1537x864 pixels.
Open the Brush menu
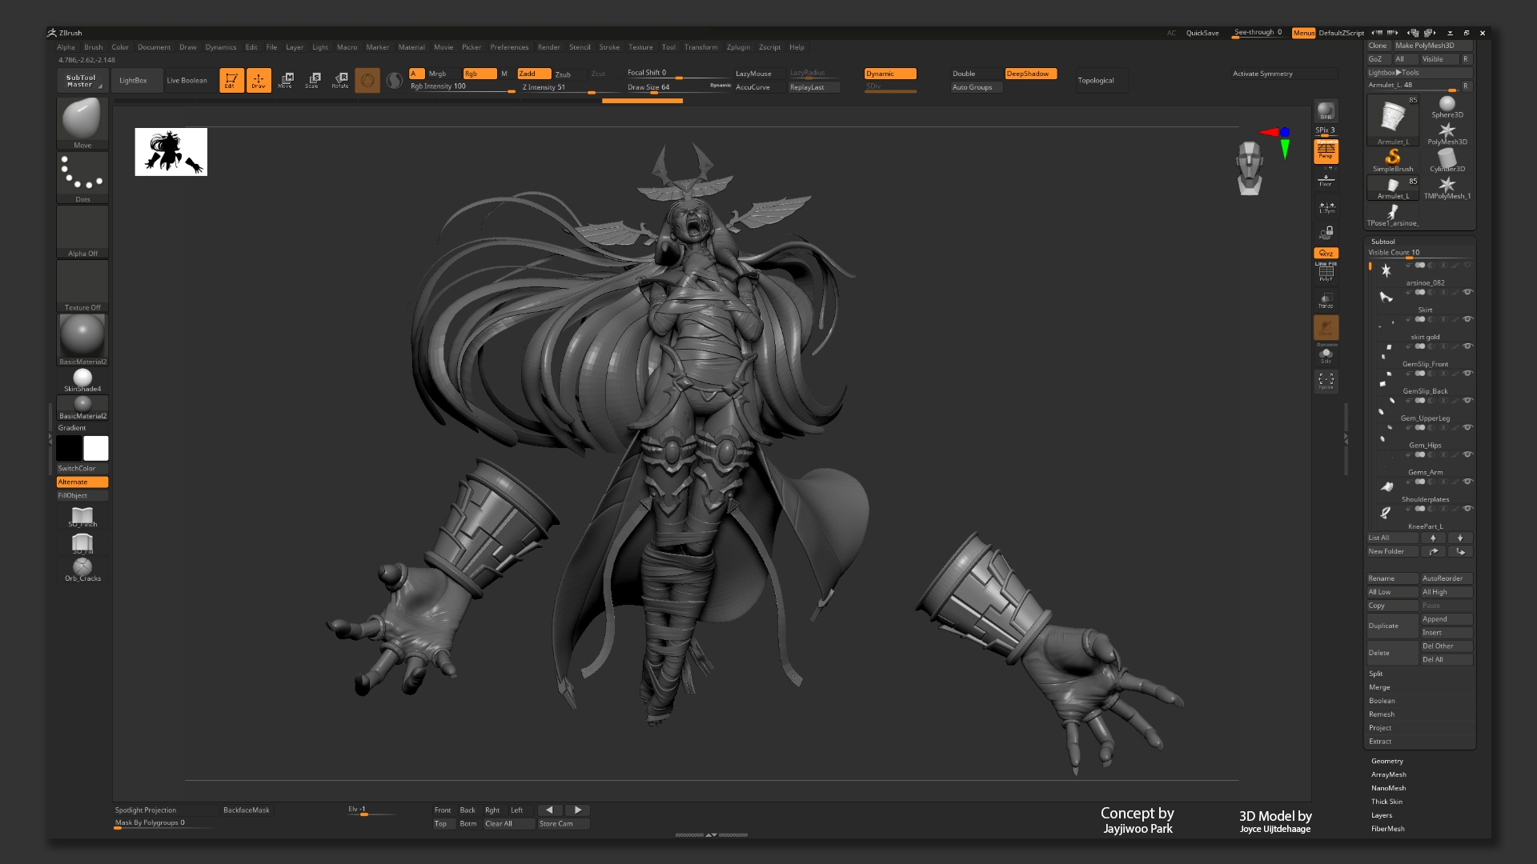click(94, 47)
